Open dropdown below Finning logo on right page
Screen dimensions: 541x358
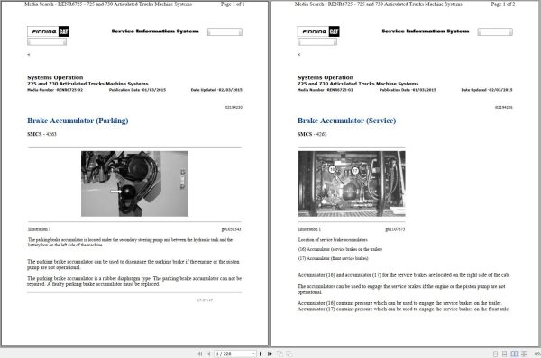(317, 42)
